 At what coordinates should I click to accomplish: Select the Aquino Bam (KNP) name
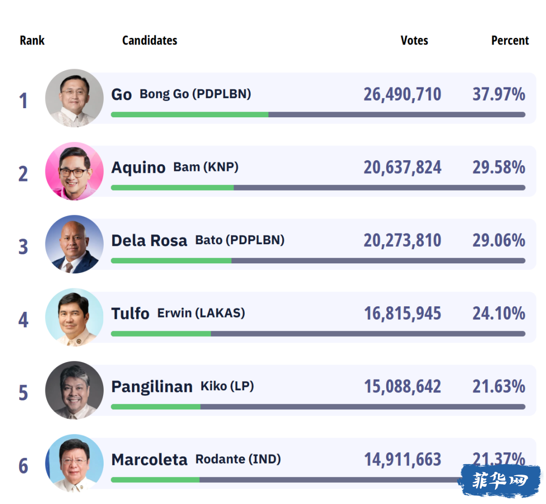pyautogui.click(x=175, y=167)
